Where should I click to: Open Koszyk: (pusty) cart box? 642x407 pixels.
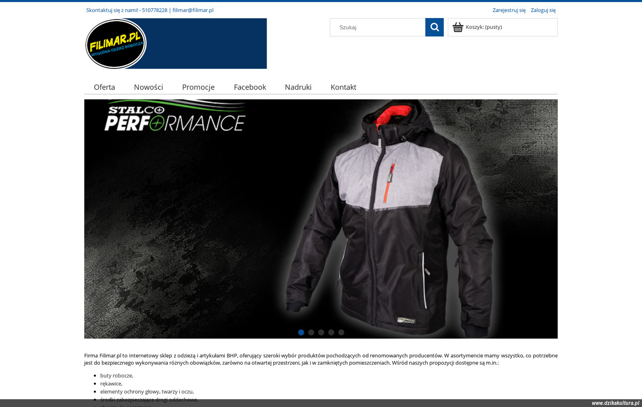503,27
